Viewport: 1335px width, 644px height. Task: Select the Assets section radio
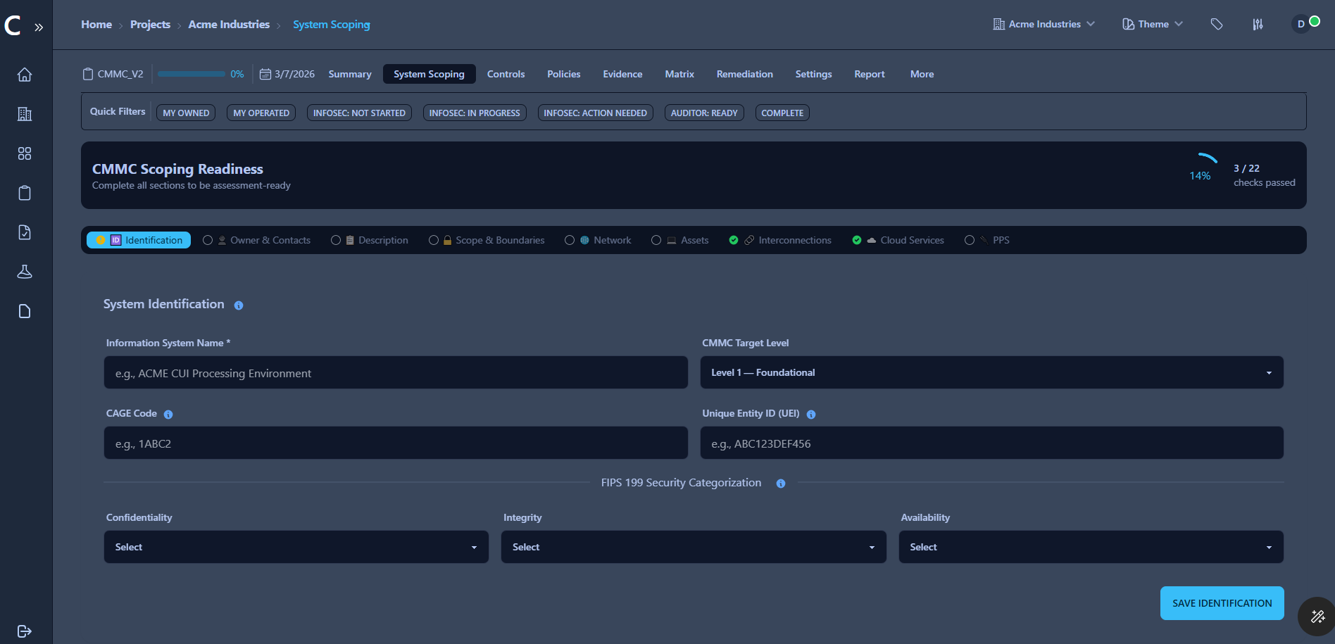click(656, 240)
